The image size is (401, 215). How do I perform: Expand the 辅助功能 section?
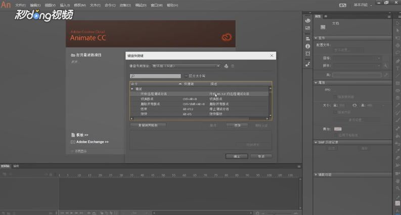pyautogui.click(x=316, y=175)
